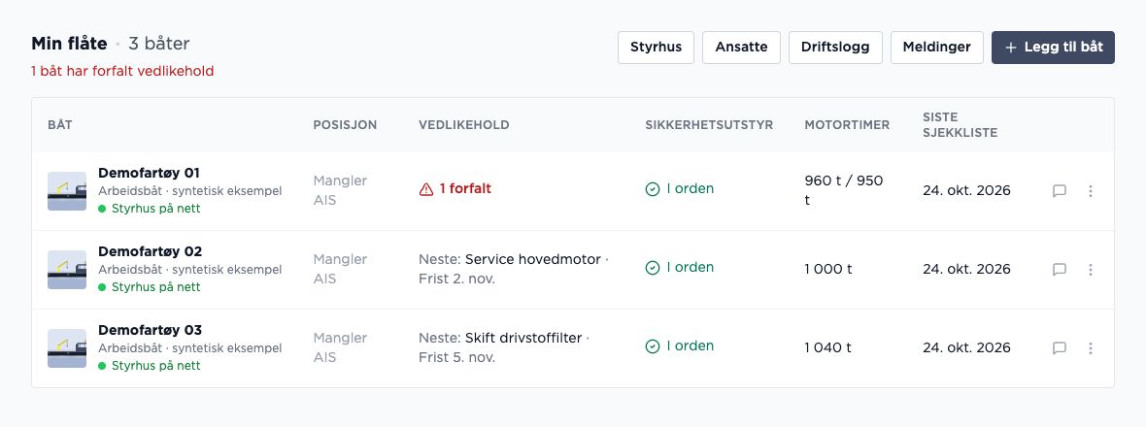This screenshot has width=1146, height=427.
Task: Click the warning triangle icon beside 1 forfalt
Action: point(426,190)
